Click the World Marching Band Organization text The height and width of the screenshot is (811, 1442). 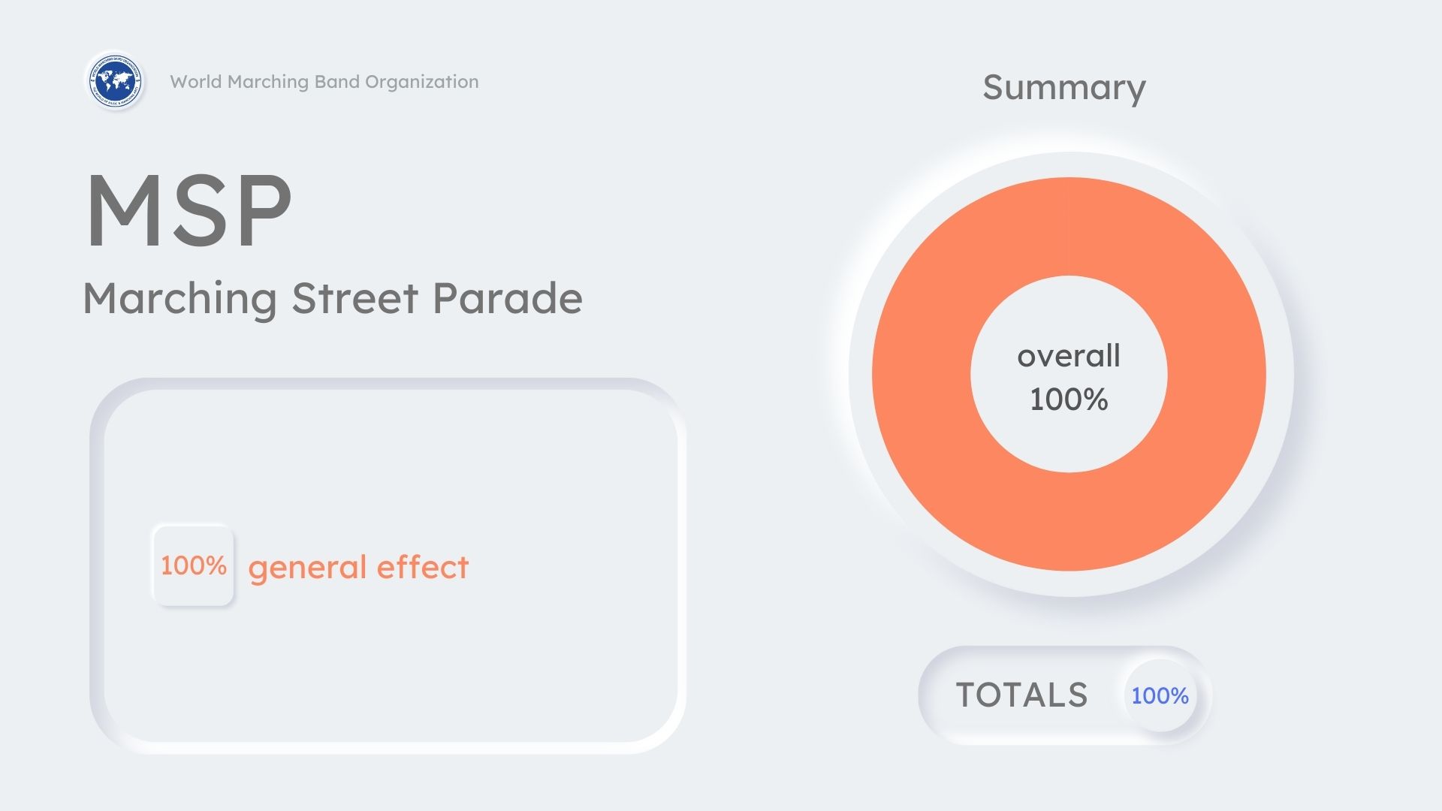pyautogui.click(x=324, y=82)
